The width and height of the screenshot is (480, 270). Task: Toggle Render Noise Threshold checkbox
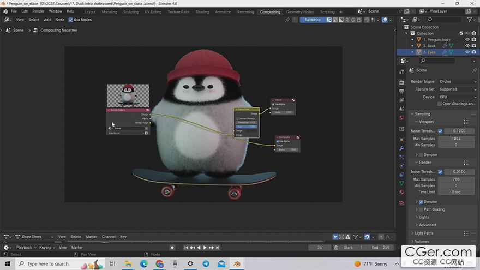[440, 172]
